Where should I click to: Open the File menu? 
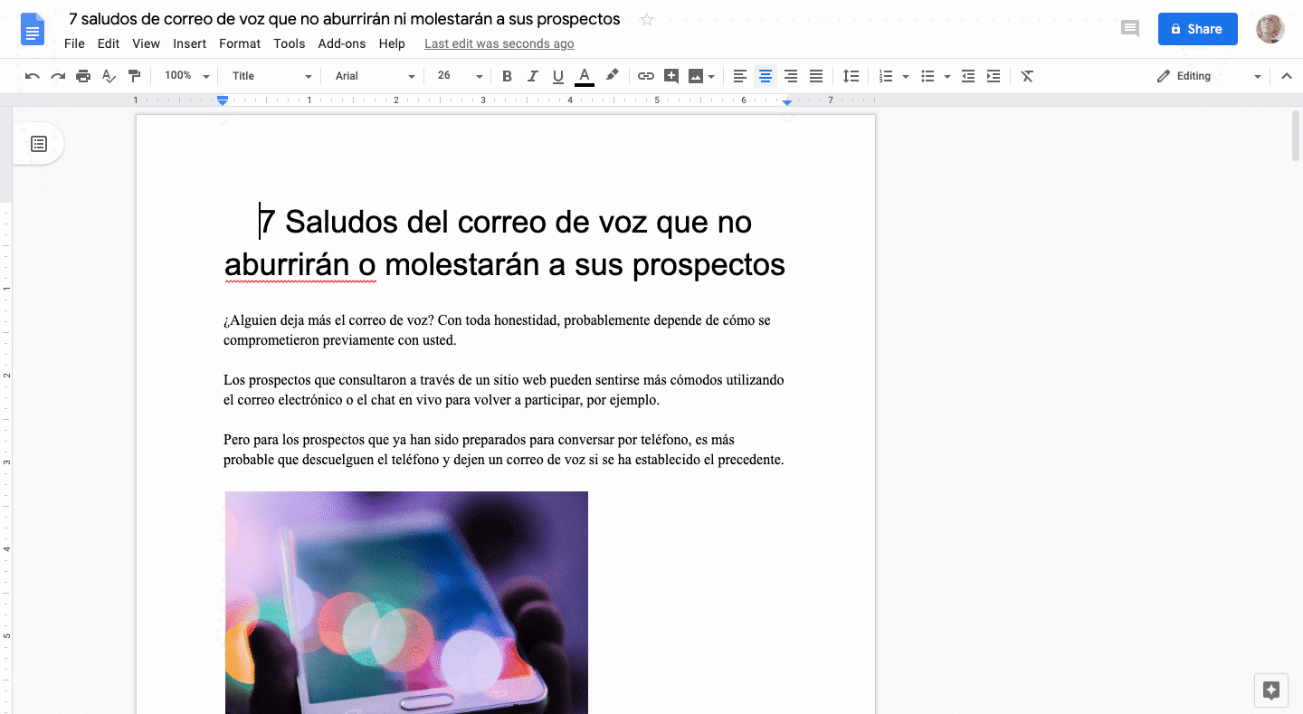click(x=74, y=43)
